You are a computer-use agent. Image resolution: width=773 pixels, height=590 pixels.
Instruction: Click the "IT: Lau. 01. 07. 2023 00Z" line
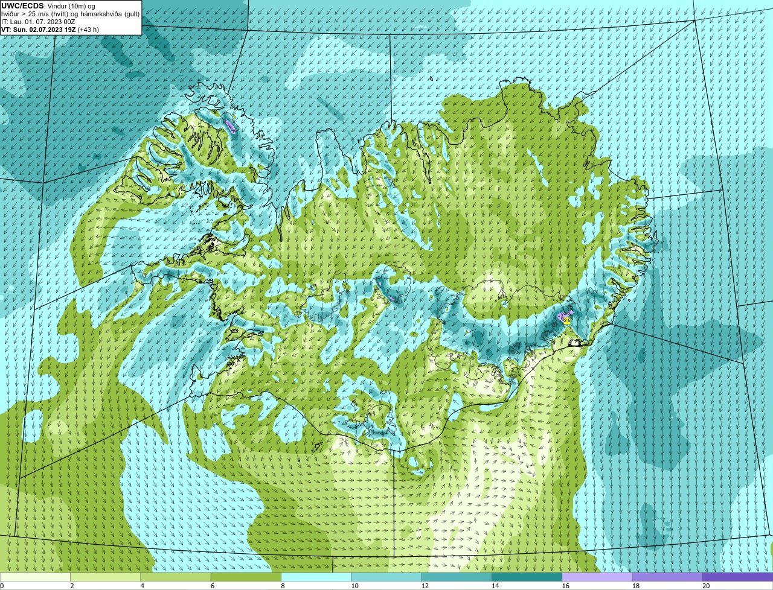[38, 22]
